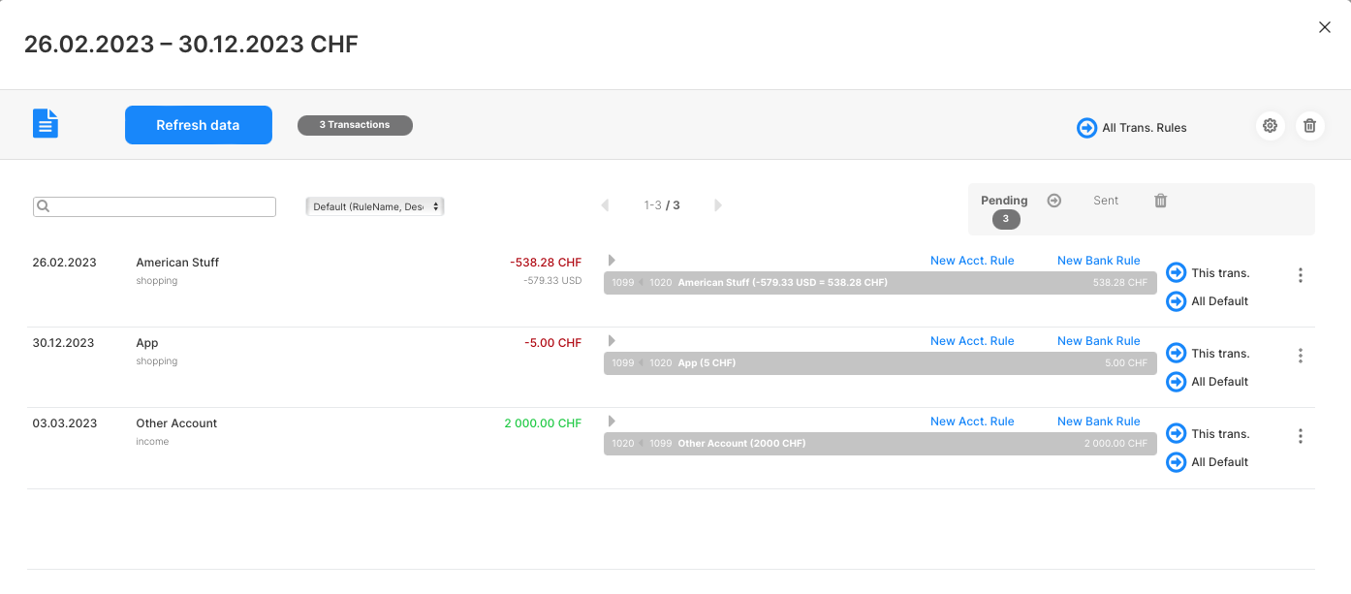Click the All Trans. Rules arrow icon
The image size is (1351, 594).
1087,128
